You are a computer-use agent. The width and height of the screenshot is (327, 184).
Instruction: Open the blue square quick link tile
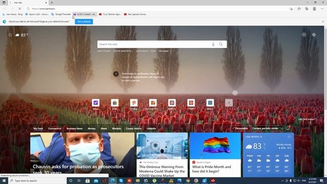pos(210,103)
